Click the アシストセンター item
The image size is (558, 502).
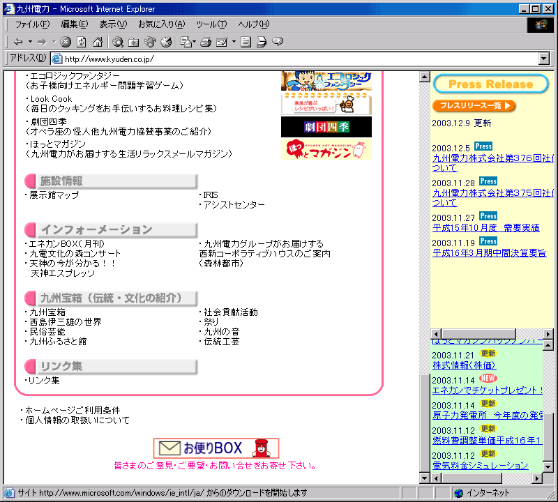234,205
